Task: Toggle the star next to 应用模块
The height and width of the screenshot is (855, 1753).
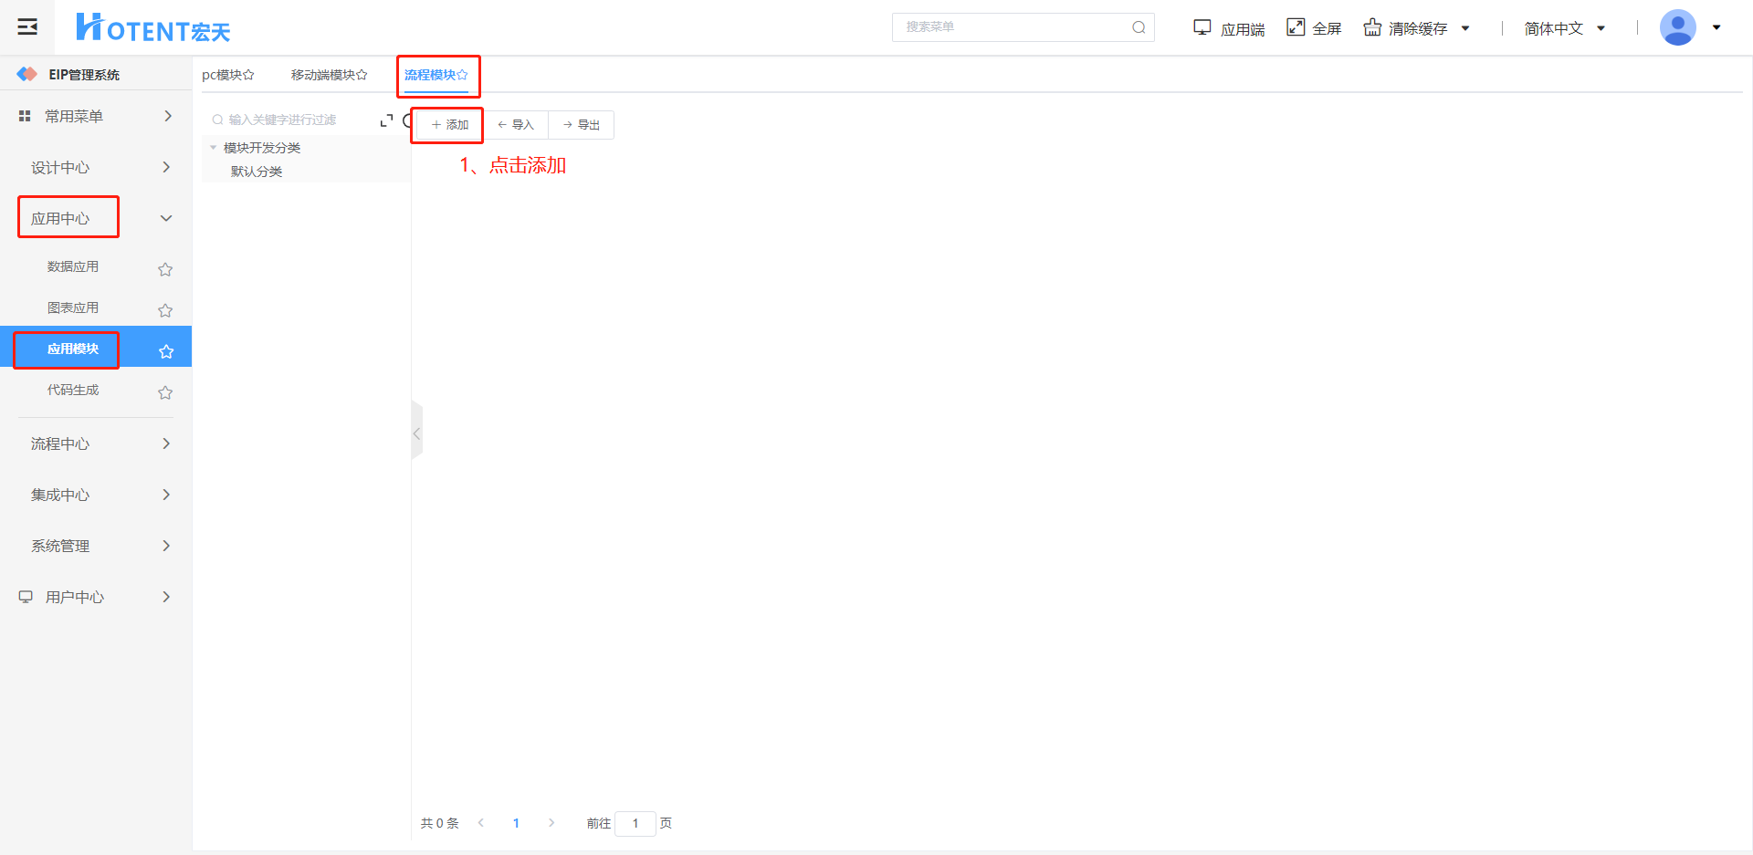Action: click(165, 351)
